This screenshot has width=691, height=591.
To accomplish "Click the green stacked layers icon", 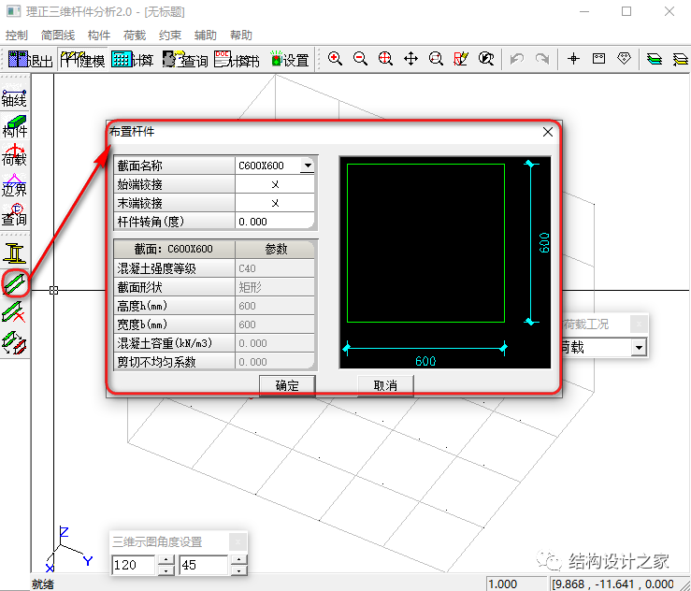I will 655,59.
